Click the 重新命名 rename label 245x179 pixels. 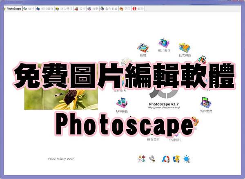(120, 90)
